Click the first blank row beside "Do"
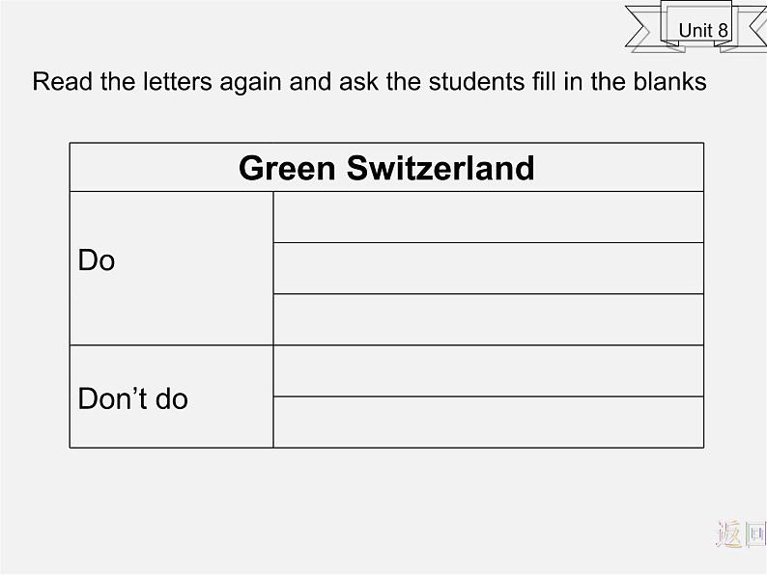 (x=488, y=217)
